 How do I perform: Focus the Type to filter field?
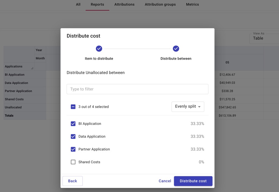coord(138,89)
